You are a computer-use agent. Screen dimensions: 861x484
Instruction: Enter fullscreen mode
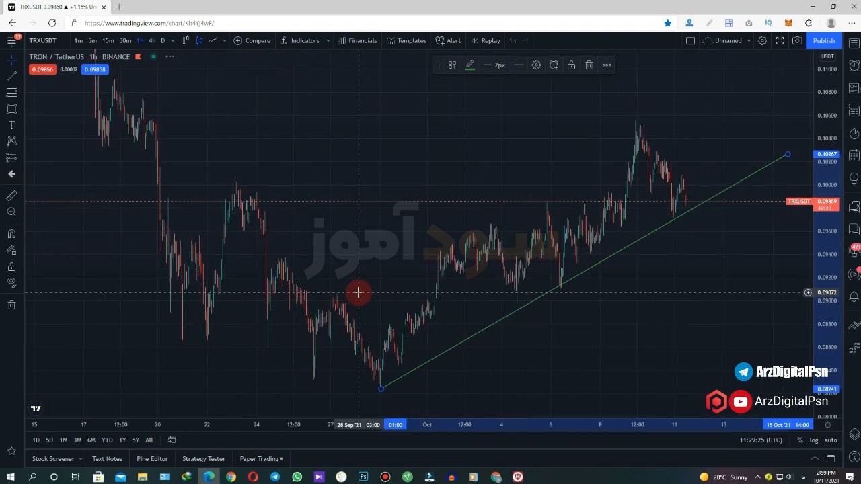[x=780, y=41]
